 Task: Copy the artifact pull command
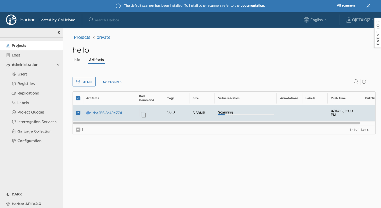click(143, 114)
